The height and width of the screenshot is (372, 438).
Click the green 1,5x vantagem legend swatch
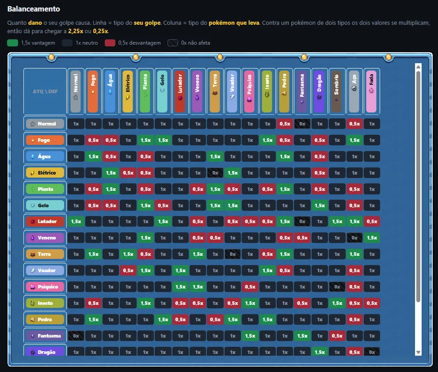click(12, 43)
